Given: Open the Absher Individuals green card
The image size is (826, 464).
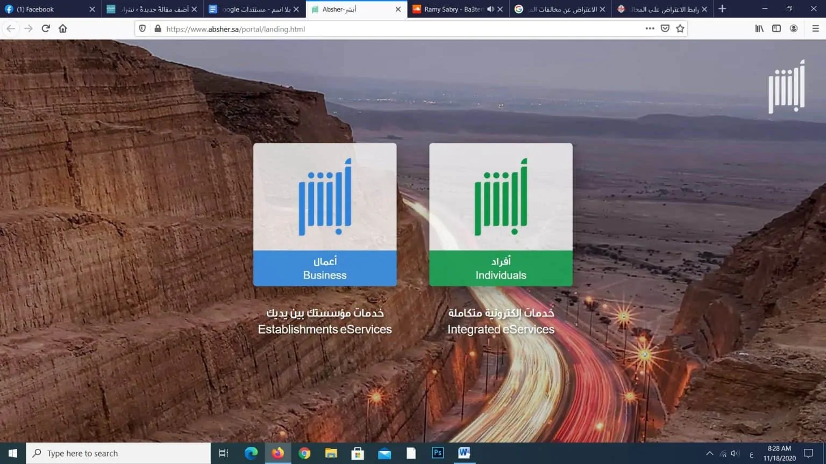Looking at the screenshot, I should 501,214.
